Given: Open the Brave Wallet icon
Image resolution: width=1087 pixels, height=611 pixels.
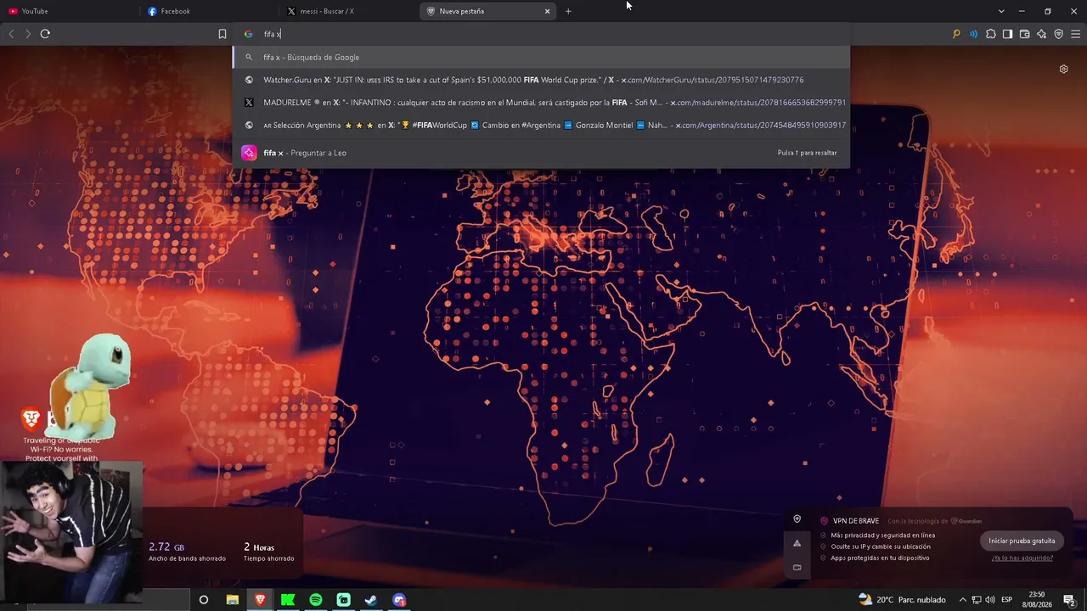Looking at the screenshot, I should pos(1024,34).
